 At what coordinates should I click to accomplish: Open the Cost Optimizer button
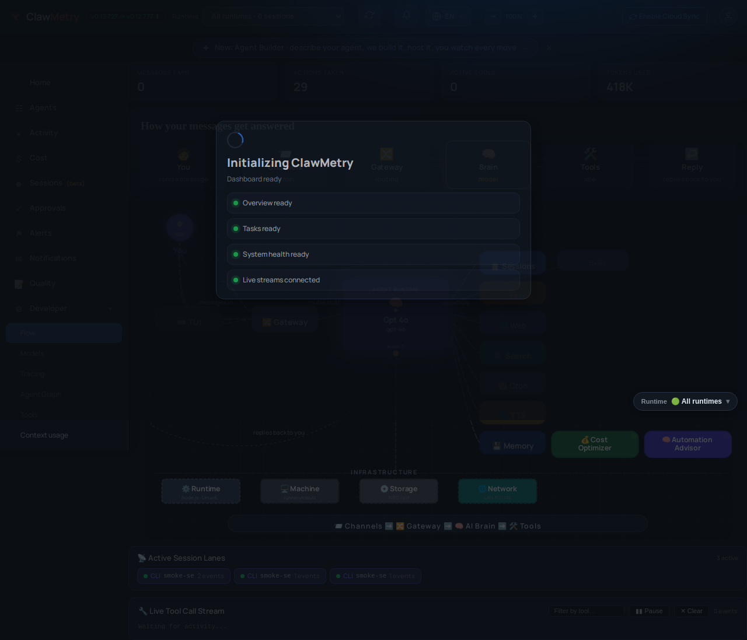point(595,444)
